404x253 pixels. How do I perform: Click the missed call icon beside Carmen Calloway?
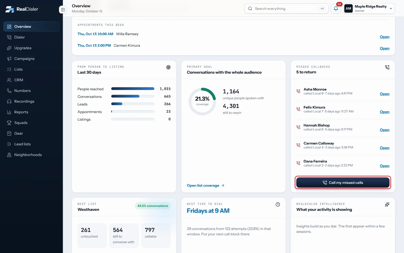tap(298, 145)
